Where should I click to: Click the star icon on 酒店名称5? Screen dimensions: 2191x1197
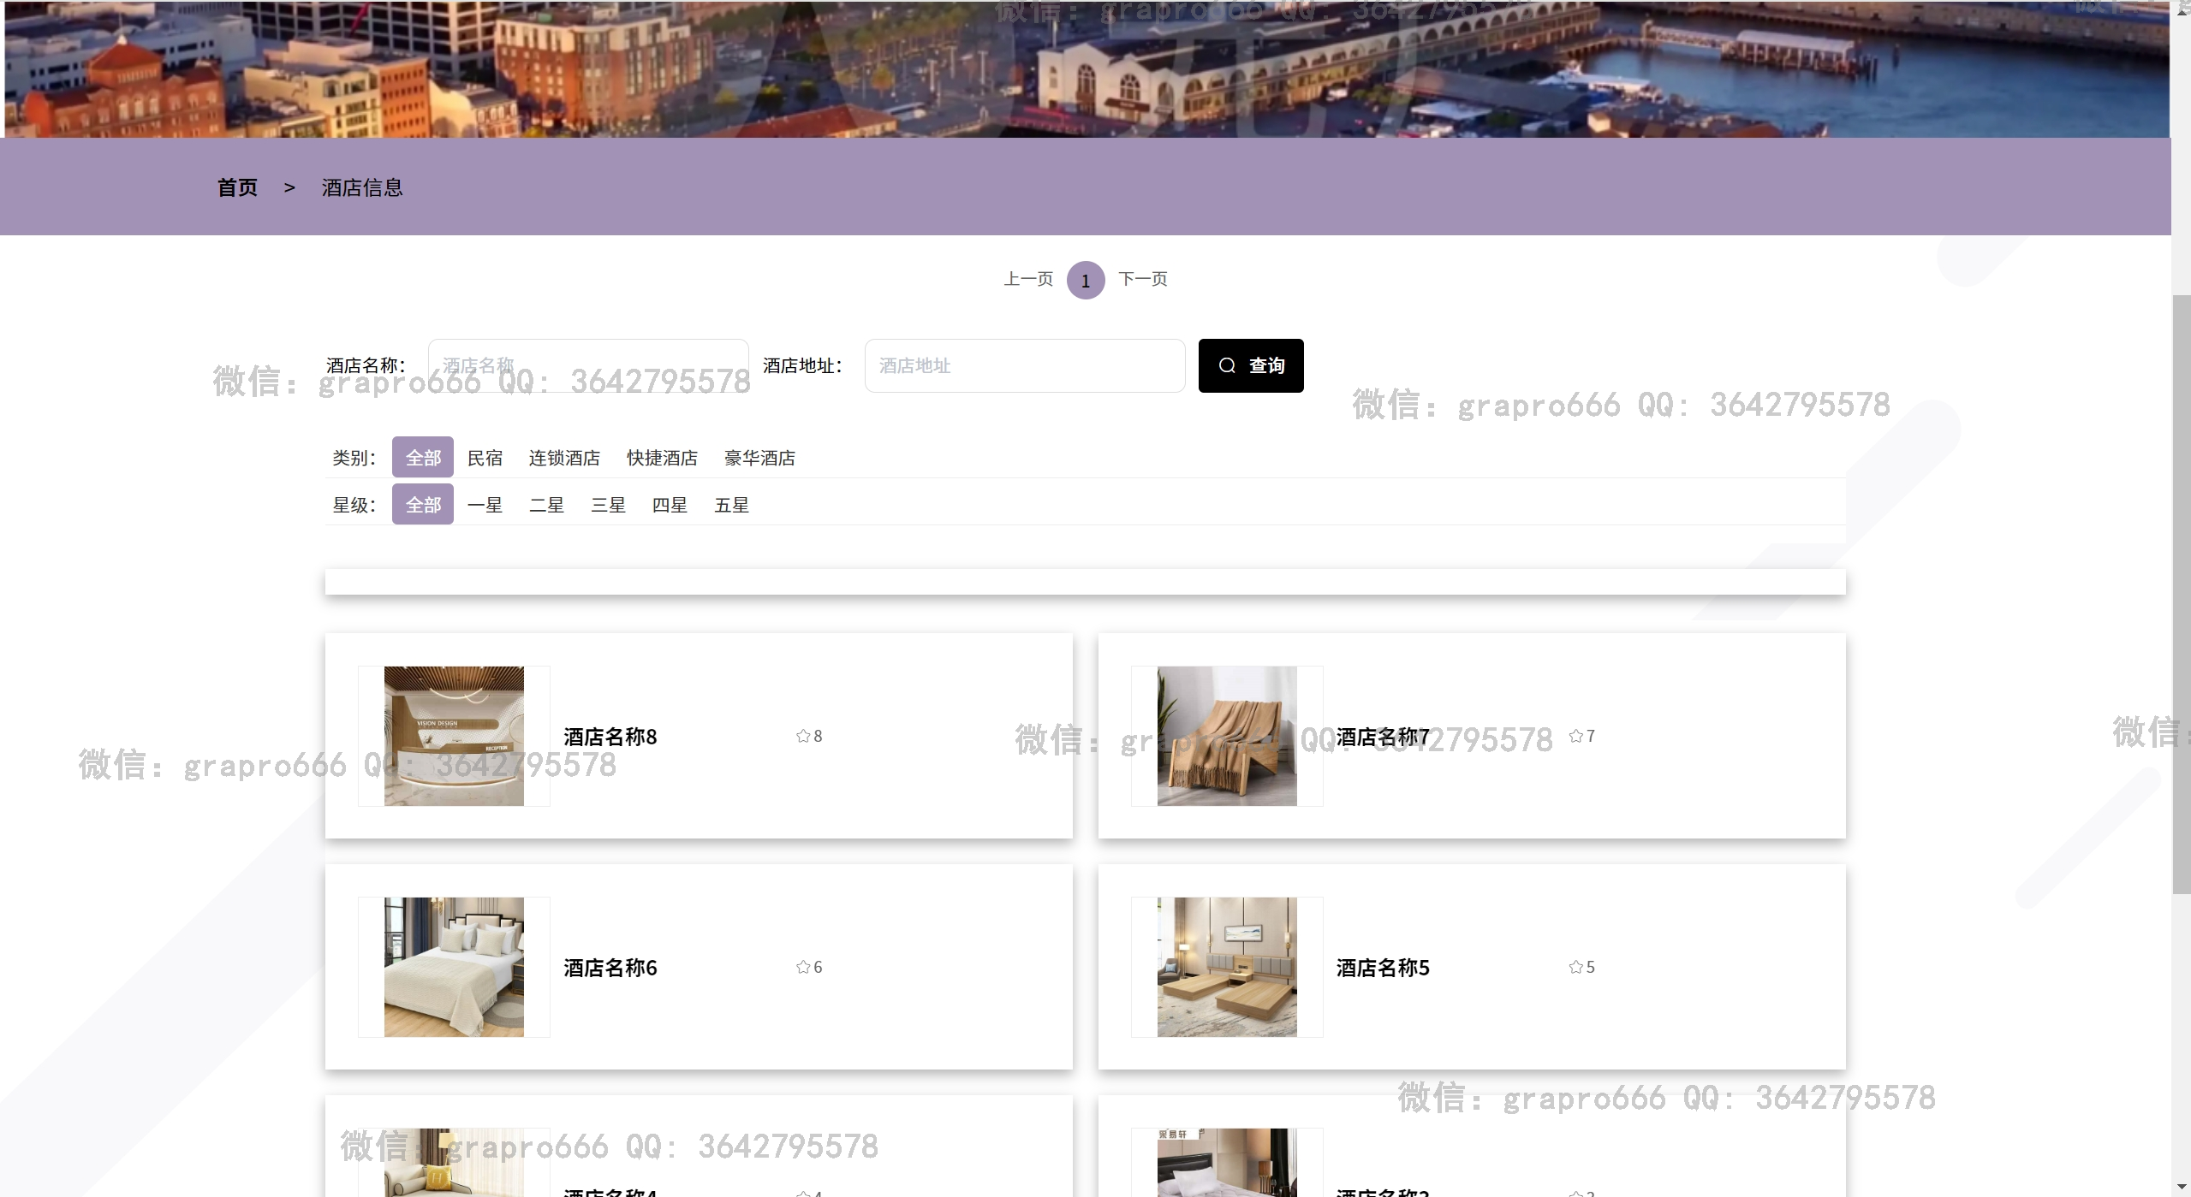[x=1576, y=967]
